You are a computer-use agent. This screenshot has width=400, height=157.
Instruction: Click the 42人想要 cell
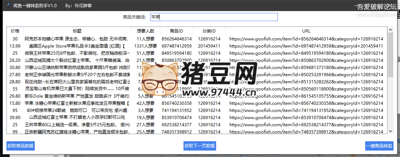tap(146, 103)
